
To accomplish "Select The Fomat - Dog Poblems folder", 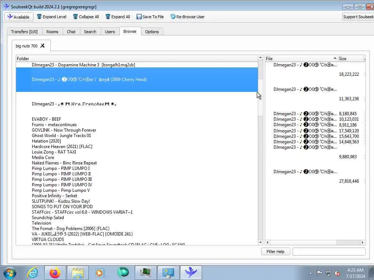I will pos(70,229).
